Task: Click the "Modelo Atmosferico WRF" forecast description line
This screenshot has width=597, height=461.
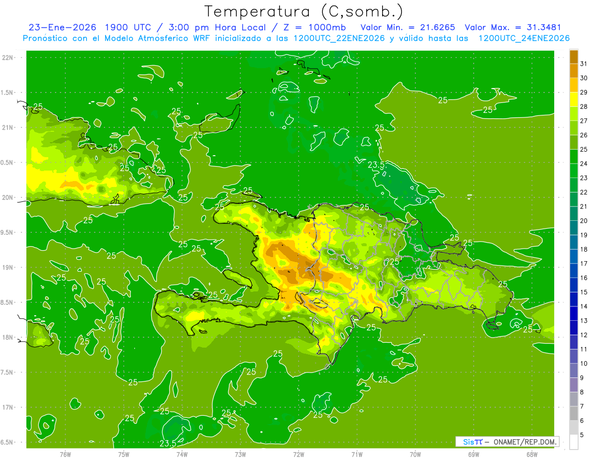Action: [296, 38]
